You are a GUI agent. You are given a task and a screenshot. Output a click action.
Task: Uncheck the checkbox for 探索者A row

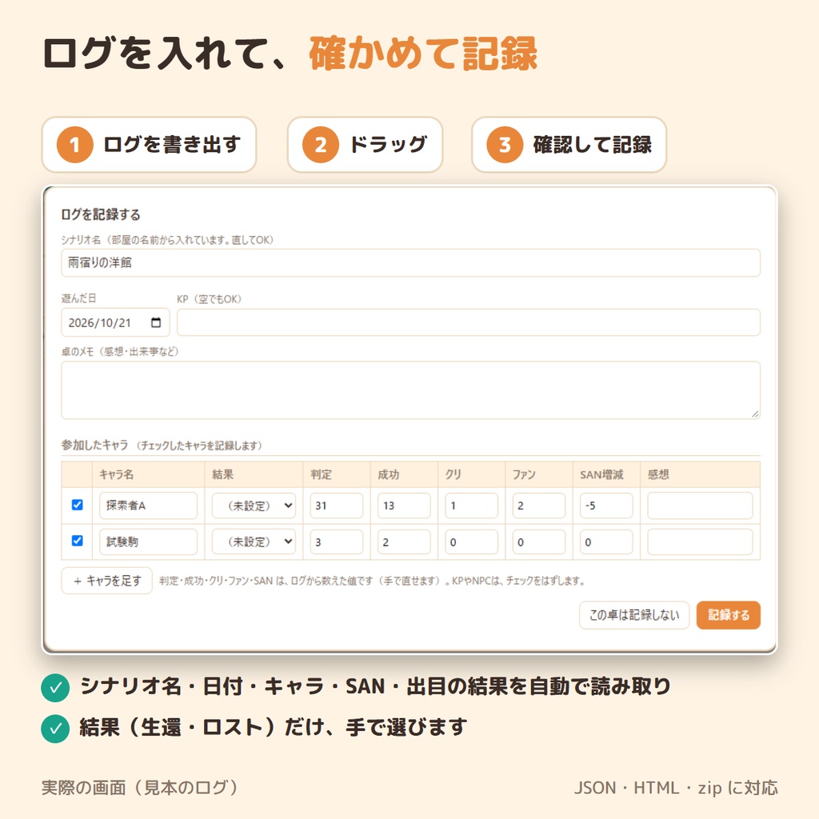78,505
